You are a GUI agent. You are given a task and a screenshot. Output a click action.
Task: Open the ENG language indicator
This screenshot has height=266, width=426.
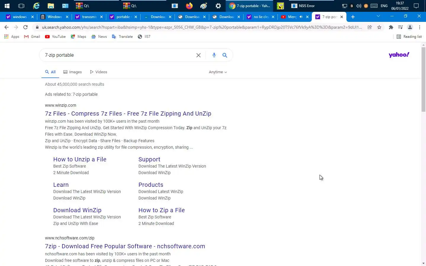[384, 6]
